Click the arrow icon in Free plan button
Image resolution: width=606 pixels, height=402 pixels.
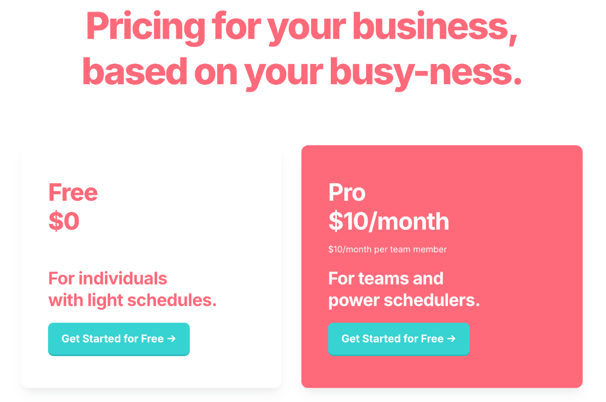171,339
